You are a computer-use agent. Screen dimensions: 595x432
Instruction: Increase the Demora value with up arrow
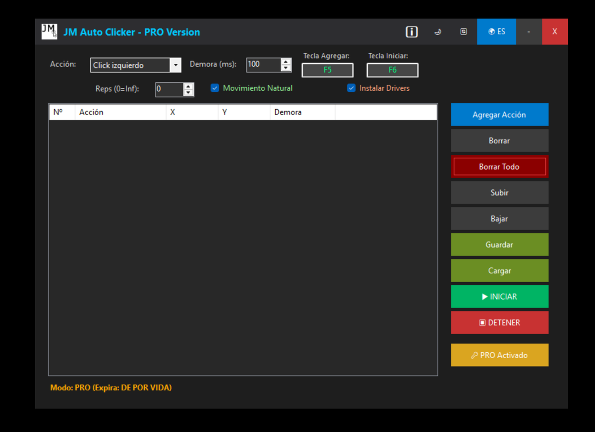click(286, 62)
